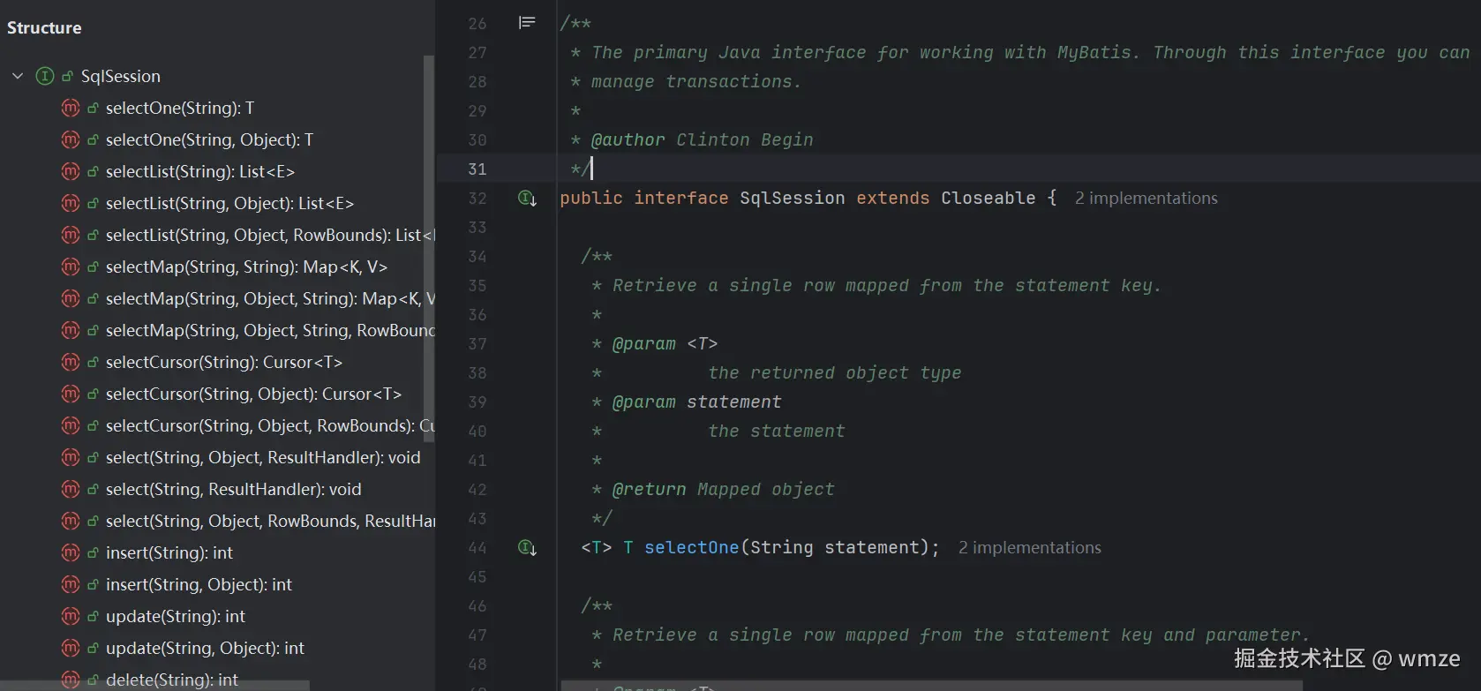Open 2 implementations hint after Closeable
The width and height of the screenshot is (1481, 691).
[1146, 199]
